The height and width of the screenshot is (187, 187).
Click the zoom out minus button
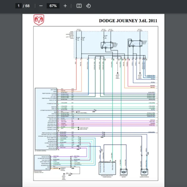tap(41, 6)
